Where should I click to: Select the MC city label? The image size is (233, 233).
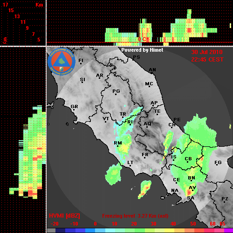[149, 84]
